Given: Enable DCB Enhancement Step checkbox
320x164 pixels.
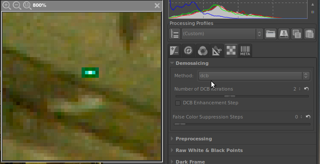Looking at the screenshot, I should 178,103.
